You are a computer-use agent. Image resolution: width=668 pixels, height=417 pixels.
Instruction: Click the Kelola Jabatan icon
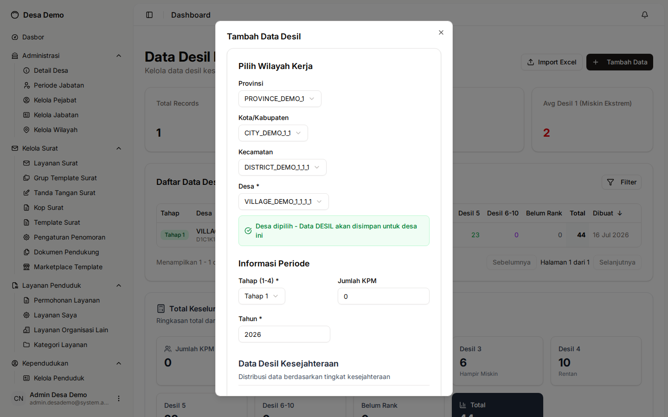tap(26, 115)
